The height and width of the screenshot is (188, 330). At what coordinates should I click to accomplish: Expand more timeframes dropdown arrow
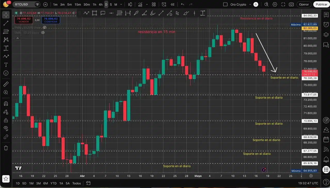[121, 4]
